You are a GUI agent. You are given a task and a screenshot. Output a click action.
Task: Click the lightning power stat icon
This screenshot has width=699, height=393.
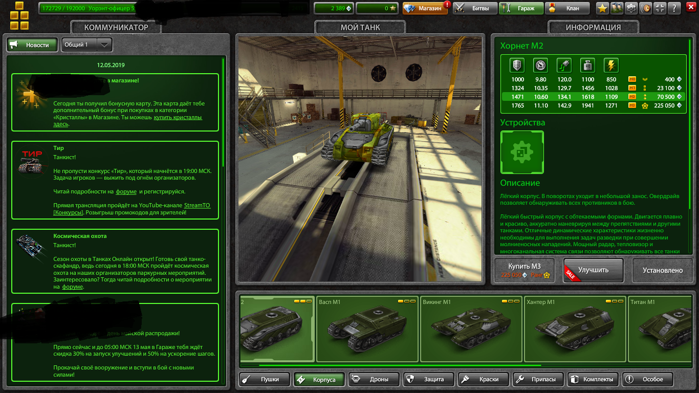pyautogui.click(x=611, y=65)
